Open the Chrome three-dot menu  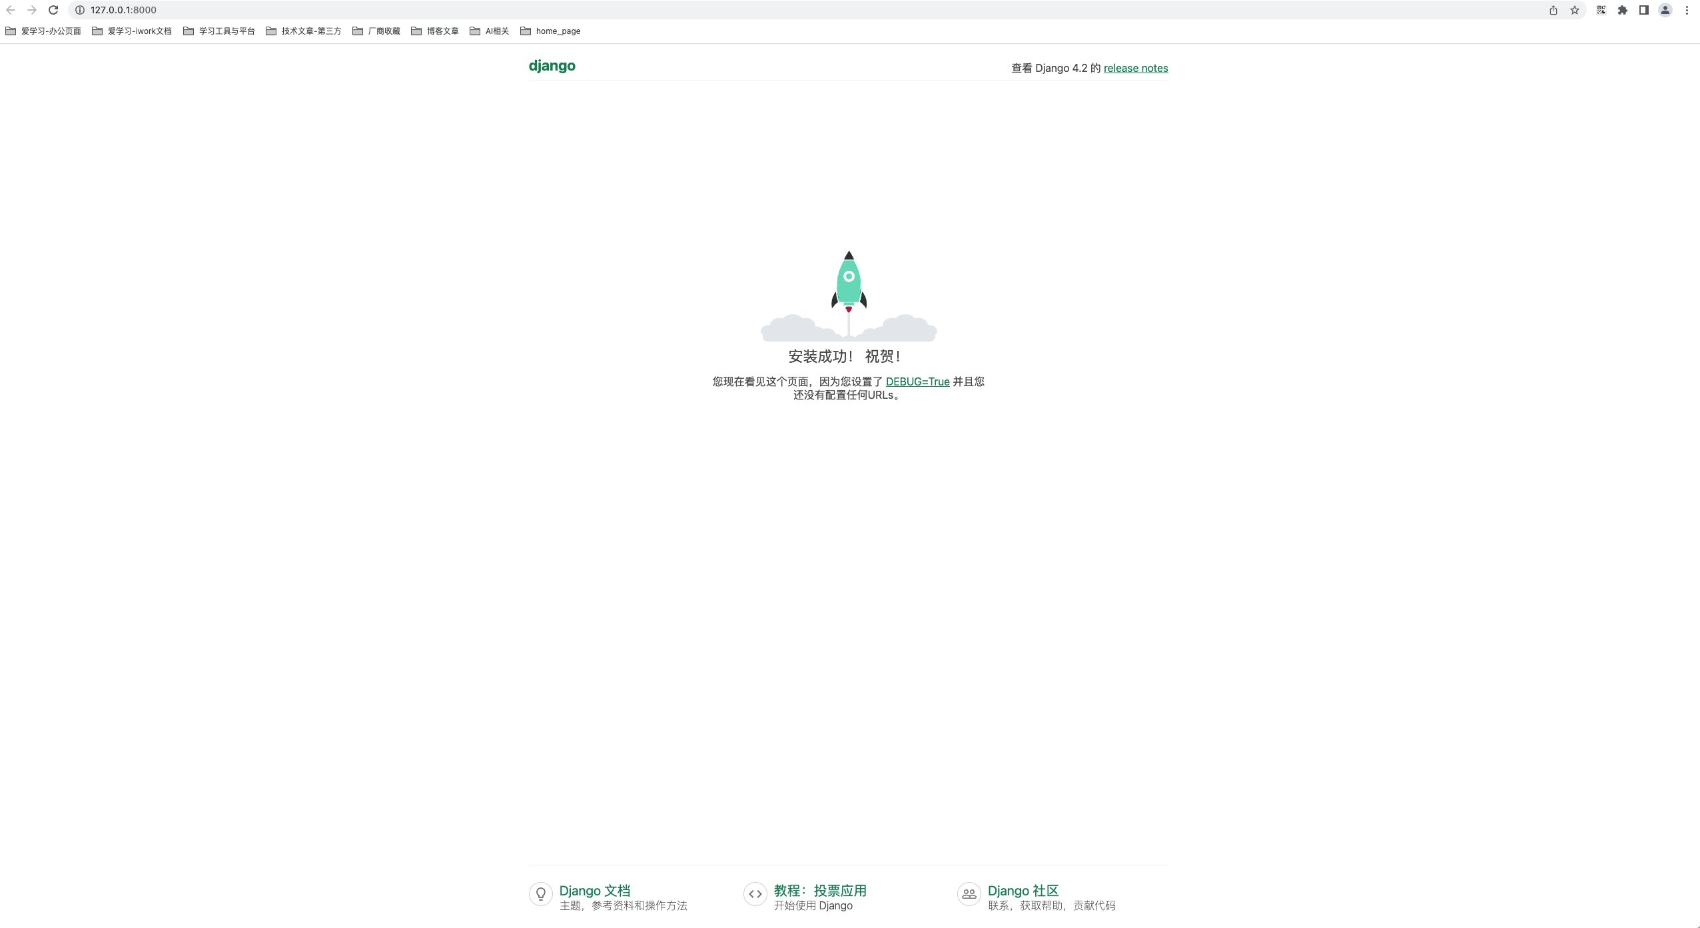tap(1687, 10)
